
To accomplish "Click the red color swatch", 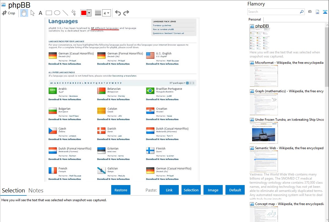I will point(84,13).
